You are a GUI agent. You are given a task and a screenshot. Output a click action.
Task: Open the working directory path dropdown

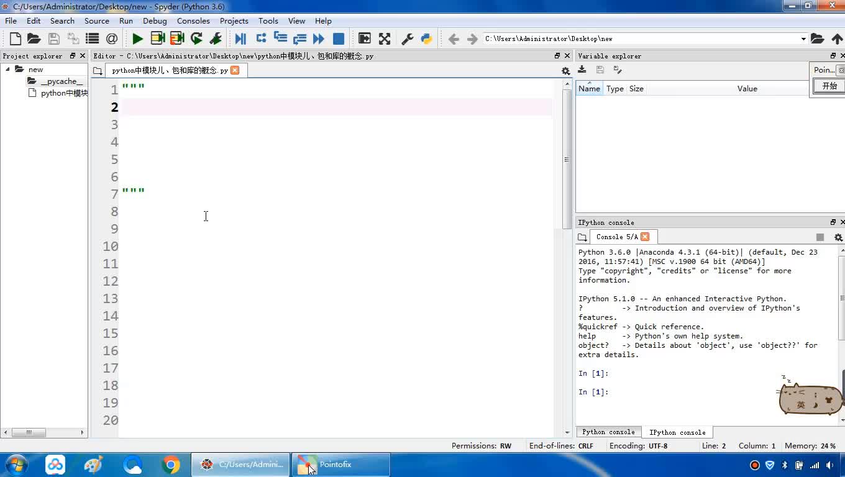tap(803, 39)
